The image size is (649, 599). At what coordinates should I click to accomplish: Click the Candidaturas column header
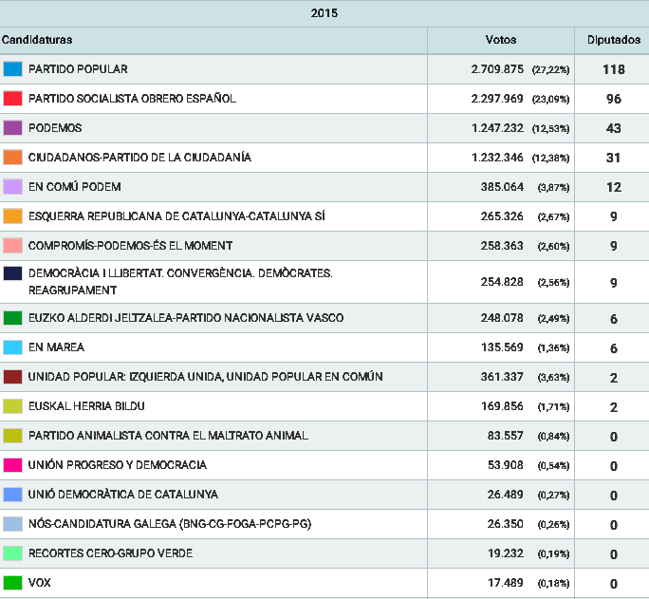[37, 40]
